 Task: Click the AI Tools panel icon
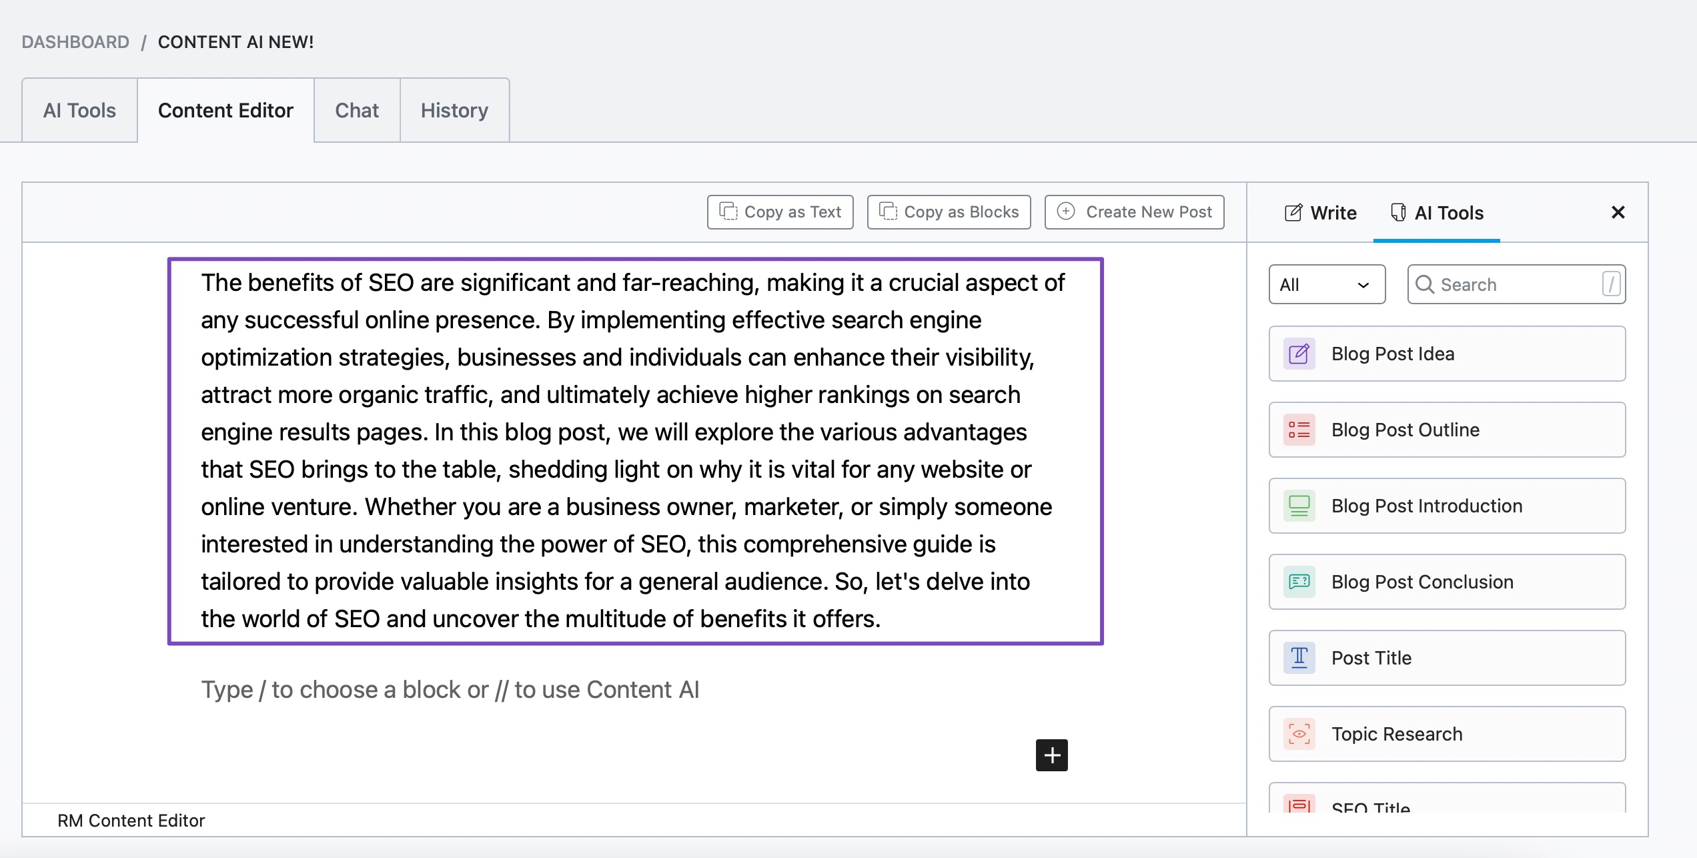point(1398,213)
